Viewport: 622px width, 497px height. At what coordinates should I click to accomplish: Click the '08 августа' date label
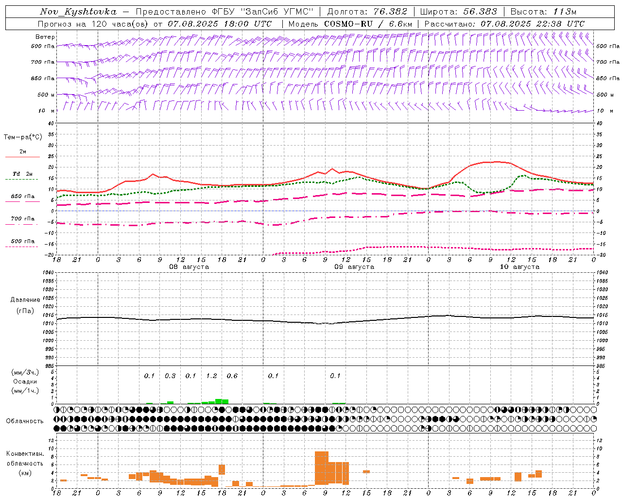pos(189,267)
